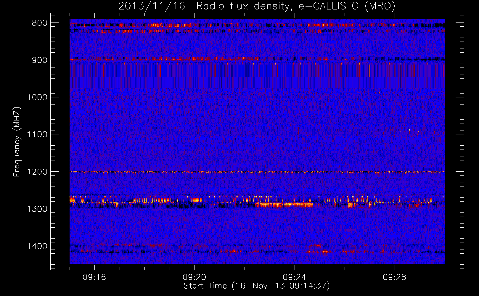Select the 1100 frequency tick label
The height and width of the screenshot is (296, 479).
pos(37,135)
